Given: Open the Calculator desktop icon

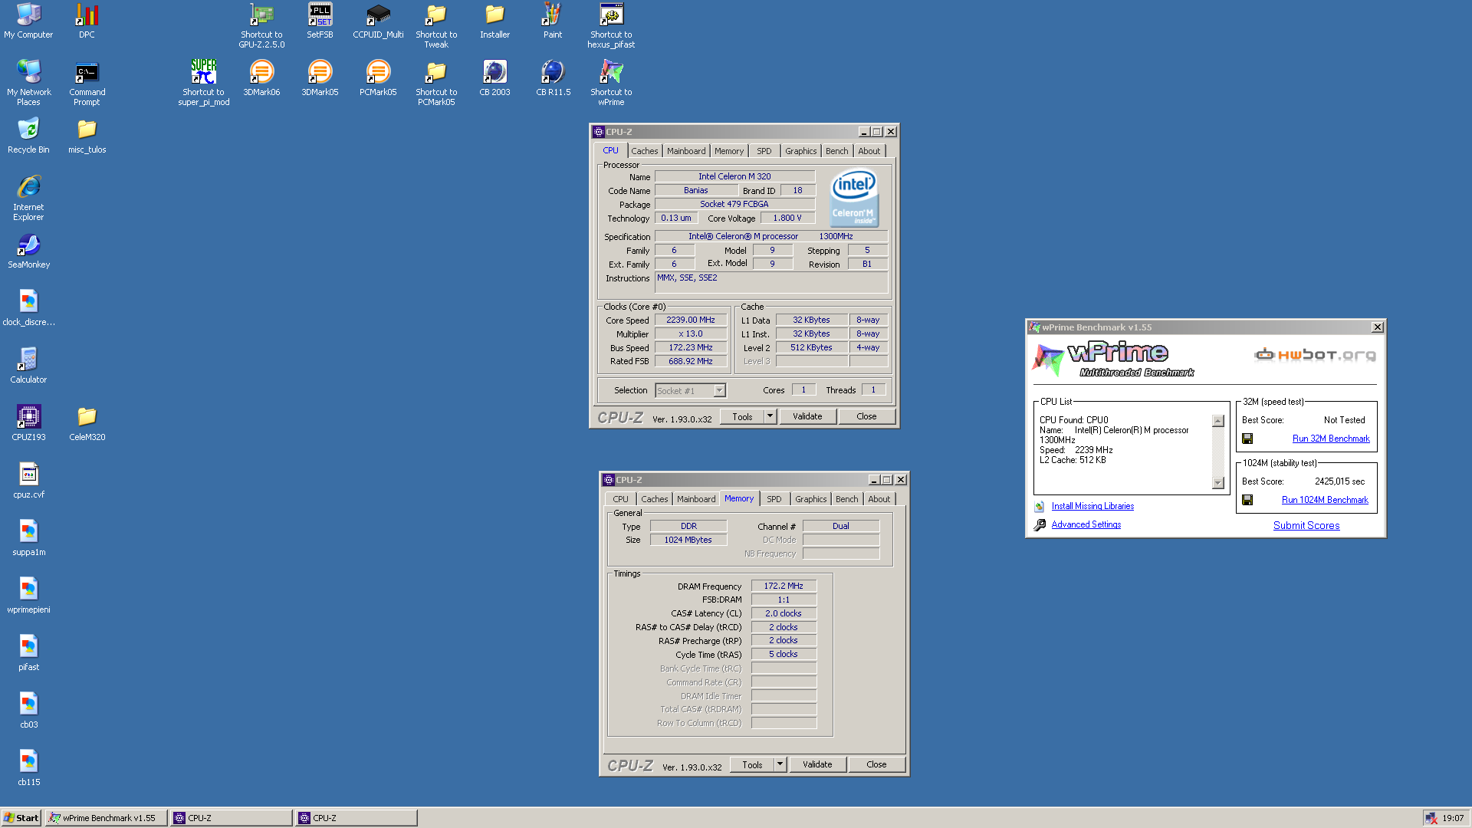Looking at the screenshot, I should point(28,365).
